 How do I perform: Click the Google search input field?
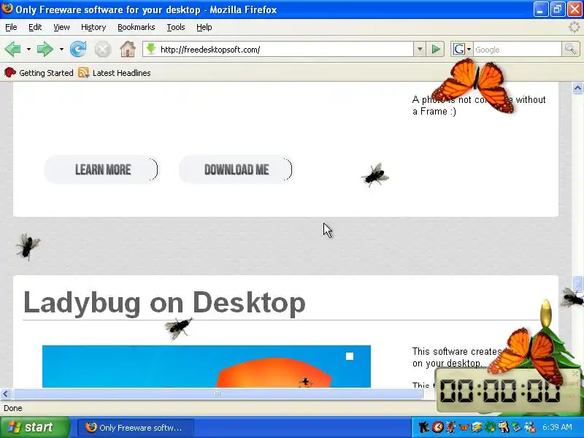tap(518, 49)
